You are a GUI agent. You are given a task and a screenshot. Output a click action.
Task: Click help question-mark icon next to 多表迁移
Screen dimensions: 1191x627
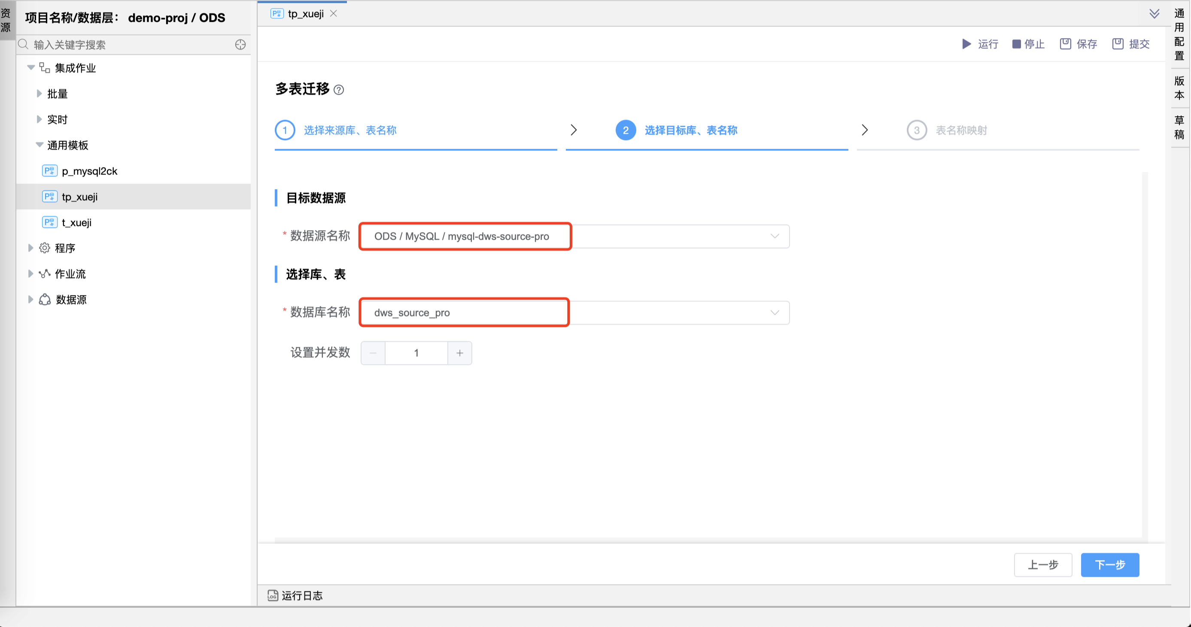(x=339, y=90)
